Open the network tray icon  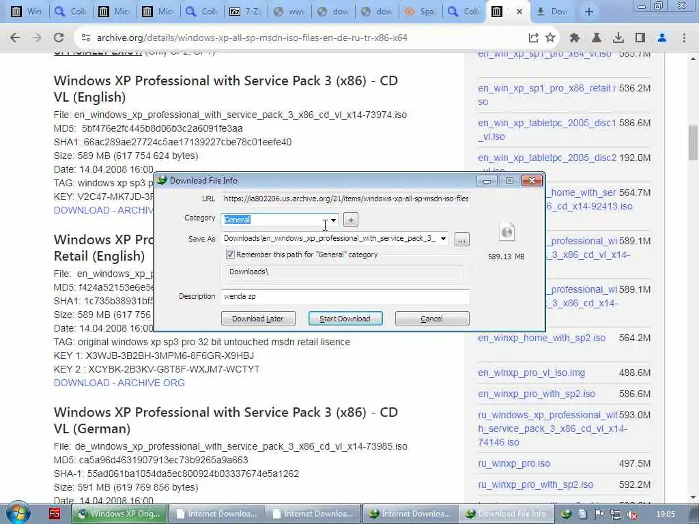click(616, 514)
